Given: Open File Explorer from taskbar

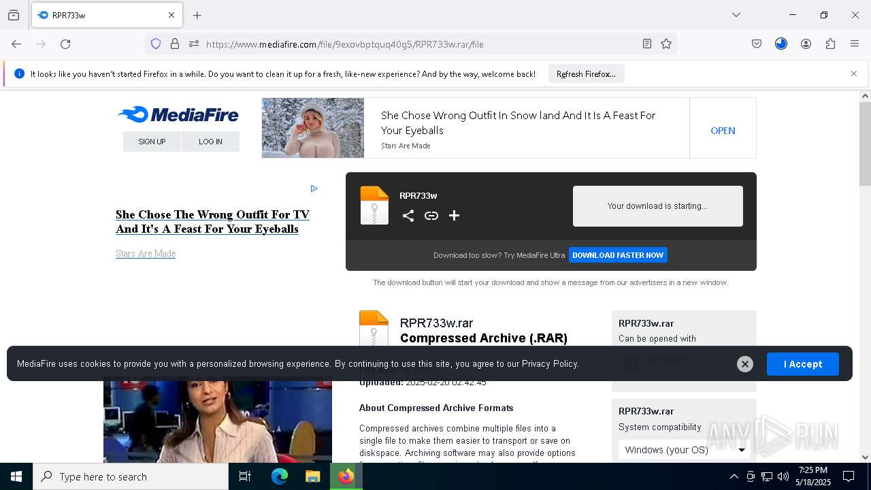Looking at the screenshot, I should (x=312, y=476).
